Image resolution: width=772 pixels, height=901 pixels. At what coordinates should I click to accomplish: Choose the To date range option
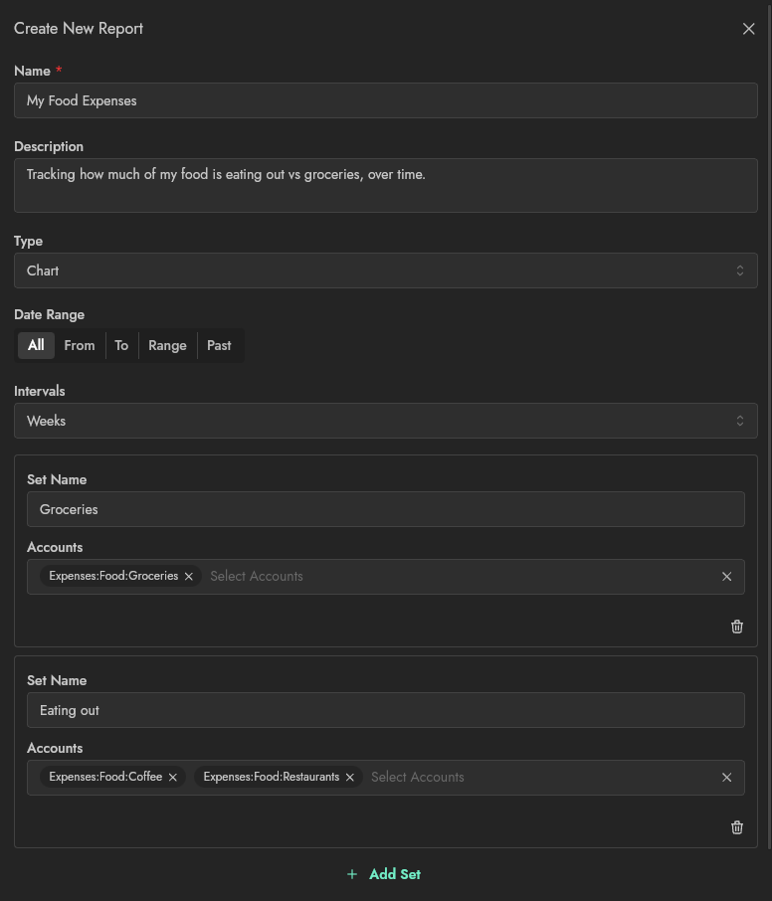[x=121, y=346]
